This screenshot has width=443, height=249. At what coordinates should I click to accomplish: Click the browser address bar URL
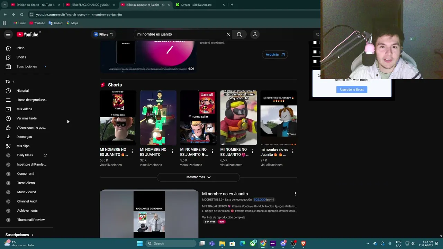tap(79, 15)
